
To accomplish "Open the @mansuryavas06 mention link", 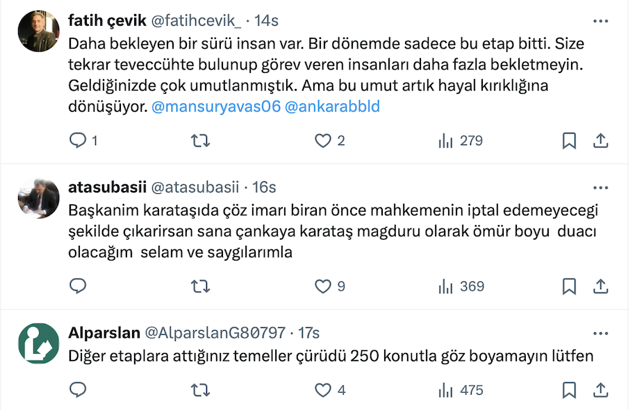I will (215, 108).
